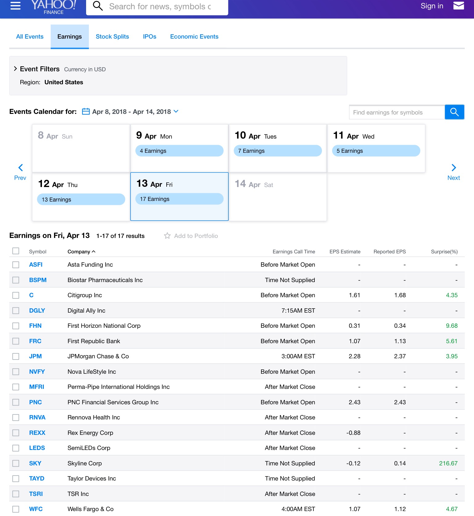This screenshot has height=516, width=474.
Task: Open the WFC ticker link
Action: click(x=36, y=509)
